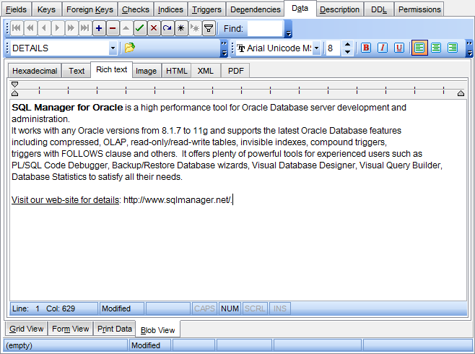Switch to Image blob view
This screenshot has width=475, height=354.
click(146, 71)
